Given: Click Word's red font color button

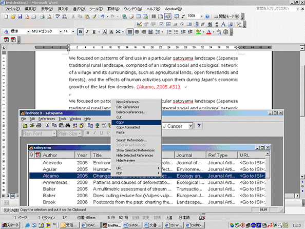Looking at the screenshot, I should (x=208, y=32).
